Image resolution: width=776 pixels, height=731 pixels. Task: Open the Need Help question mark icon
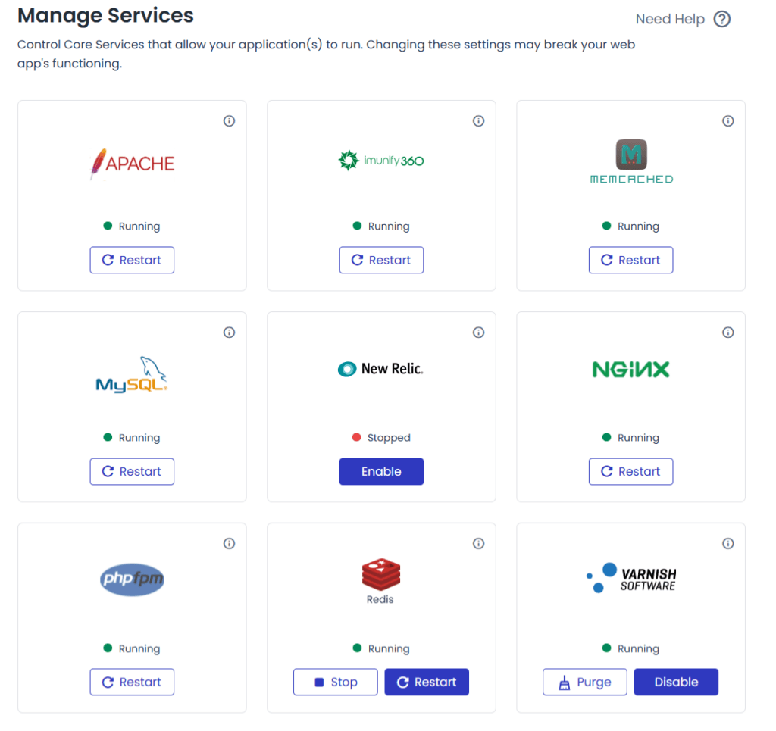[722, 19]
